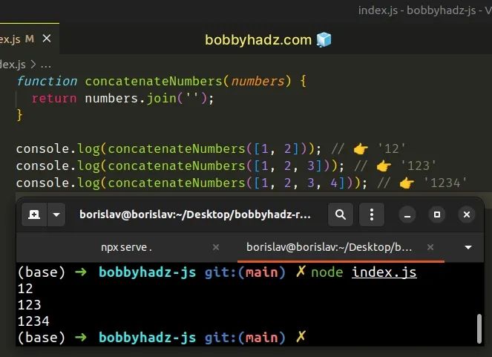Click 'numbers.join' in the return statement

(131, 99)
